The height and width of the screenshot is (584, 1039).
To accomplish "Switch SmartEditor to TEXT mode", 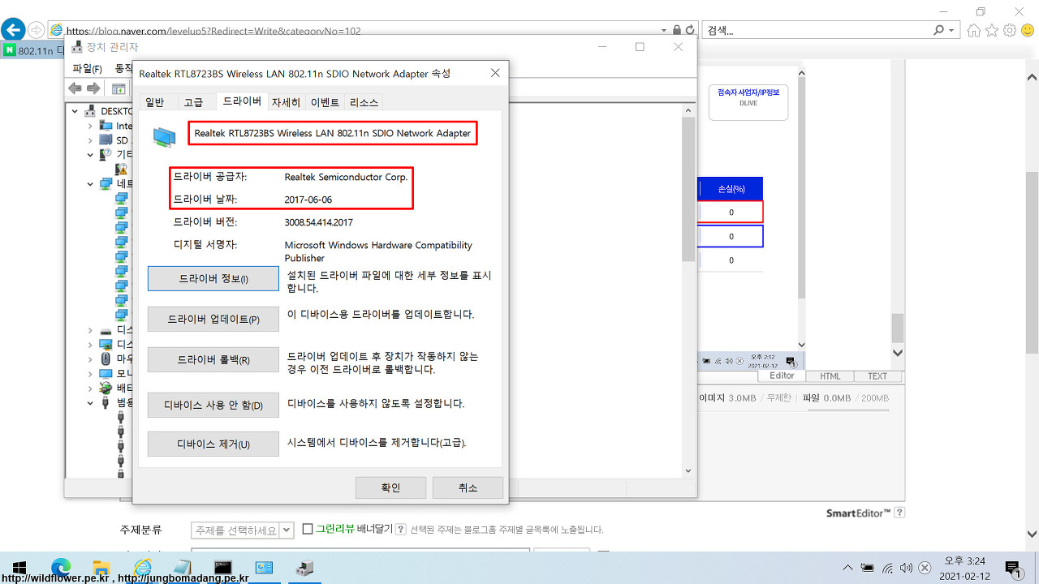I will [877, 376].
